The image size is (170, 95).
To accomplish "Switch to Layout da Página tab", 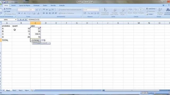I will (25, 5).
